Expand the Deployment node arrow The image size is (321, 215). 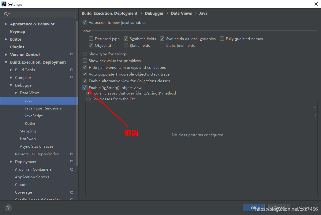pos(11,161)
